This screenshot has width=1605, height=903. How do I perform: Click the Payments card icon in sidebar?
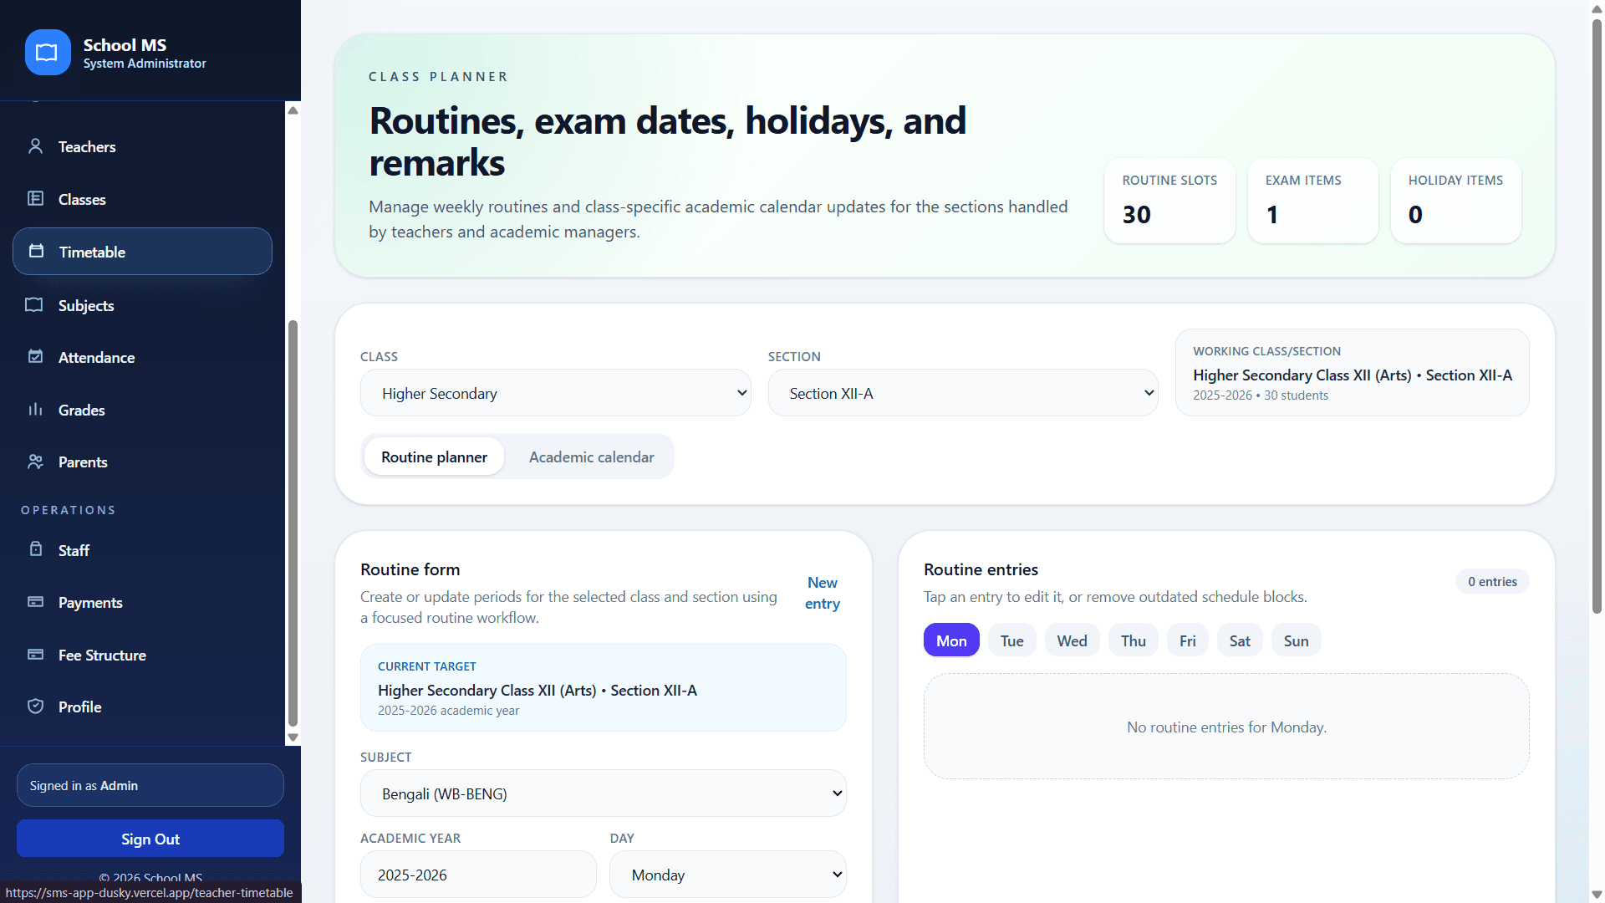[x=35, y=602]
